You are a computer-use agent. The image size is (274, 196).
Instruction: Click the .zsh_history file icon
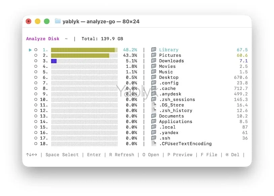(x=154, y=111)
